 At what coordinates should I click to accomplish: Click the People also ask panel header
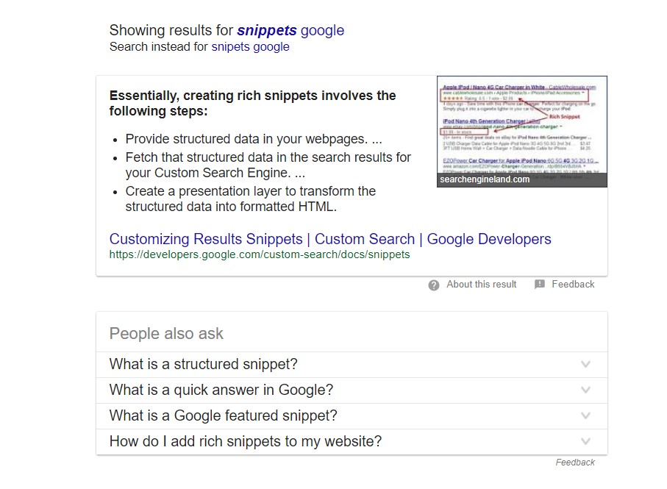[166, 333]
